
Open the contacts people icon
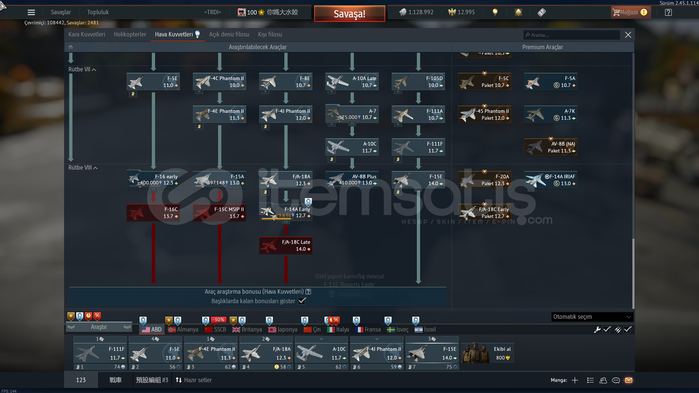click(603, 380)
